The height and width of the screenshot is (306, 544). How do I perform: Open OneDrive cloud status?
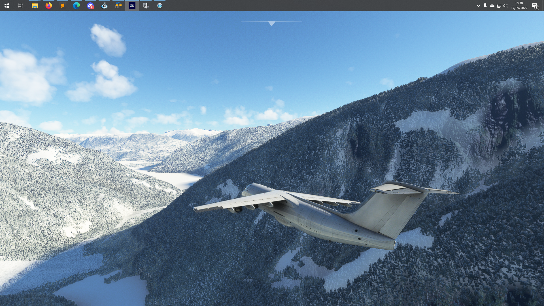492,6
